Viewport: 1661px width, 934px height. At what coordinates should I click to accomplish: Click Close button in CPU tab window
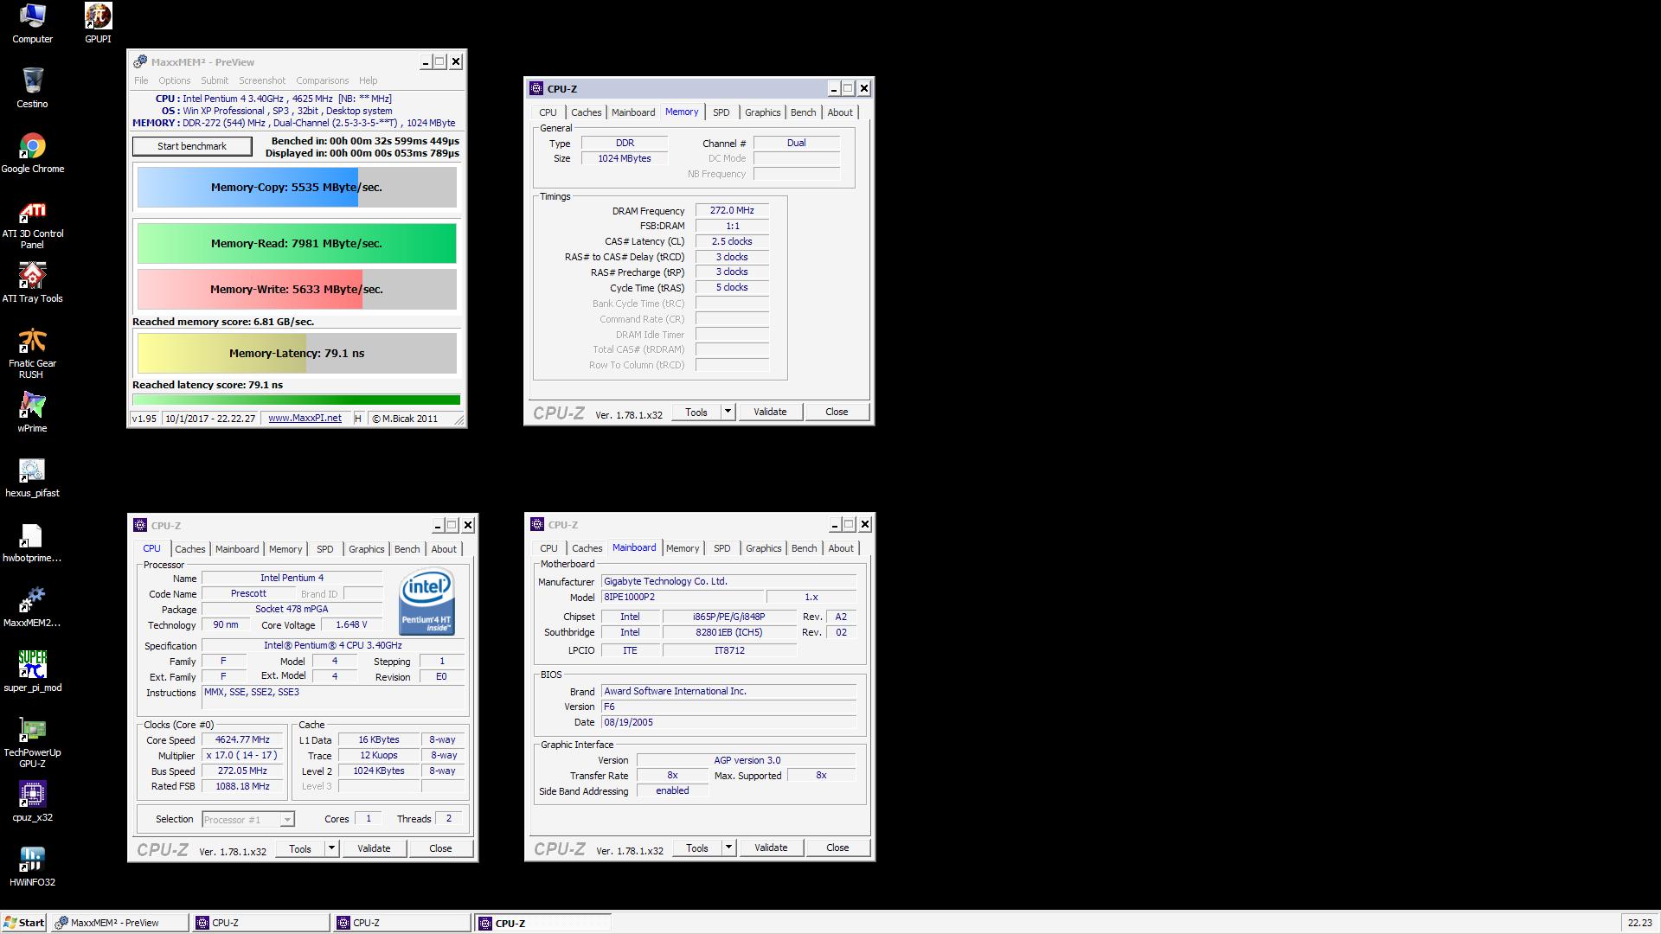point(440,848)
